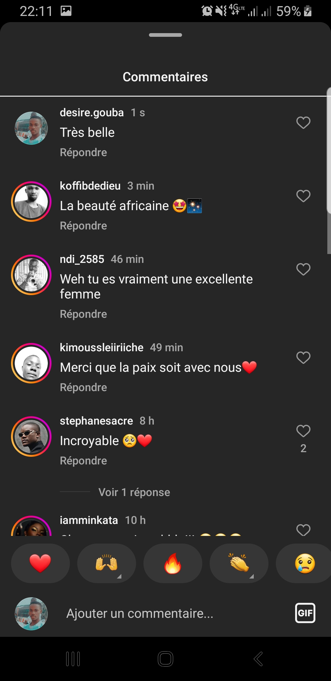This screenshot has width=331, height=681.
Task: Expand "Voir 1 réponse" under stephanesacre
Action: [134, 492]
